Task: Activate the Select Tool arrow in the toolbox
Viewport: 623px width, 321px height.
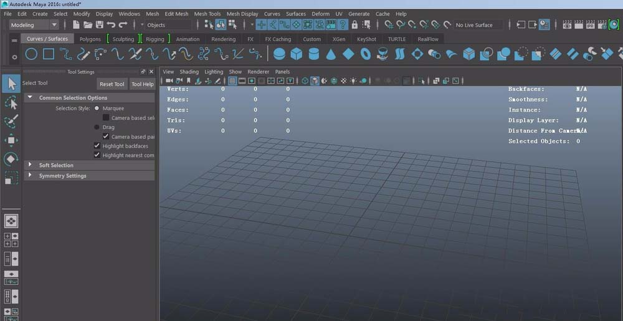Action: pyautogui.click(x=11, y=84)
